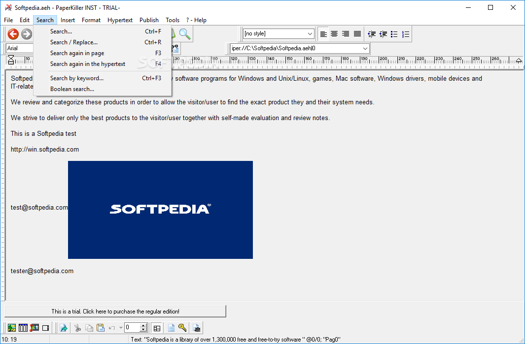Click the '10: 19' status bar position
Viewport: 525px width, 344px height.
(9, 340)
